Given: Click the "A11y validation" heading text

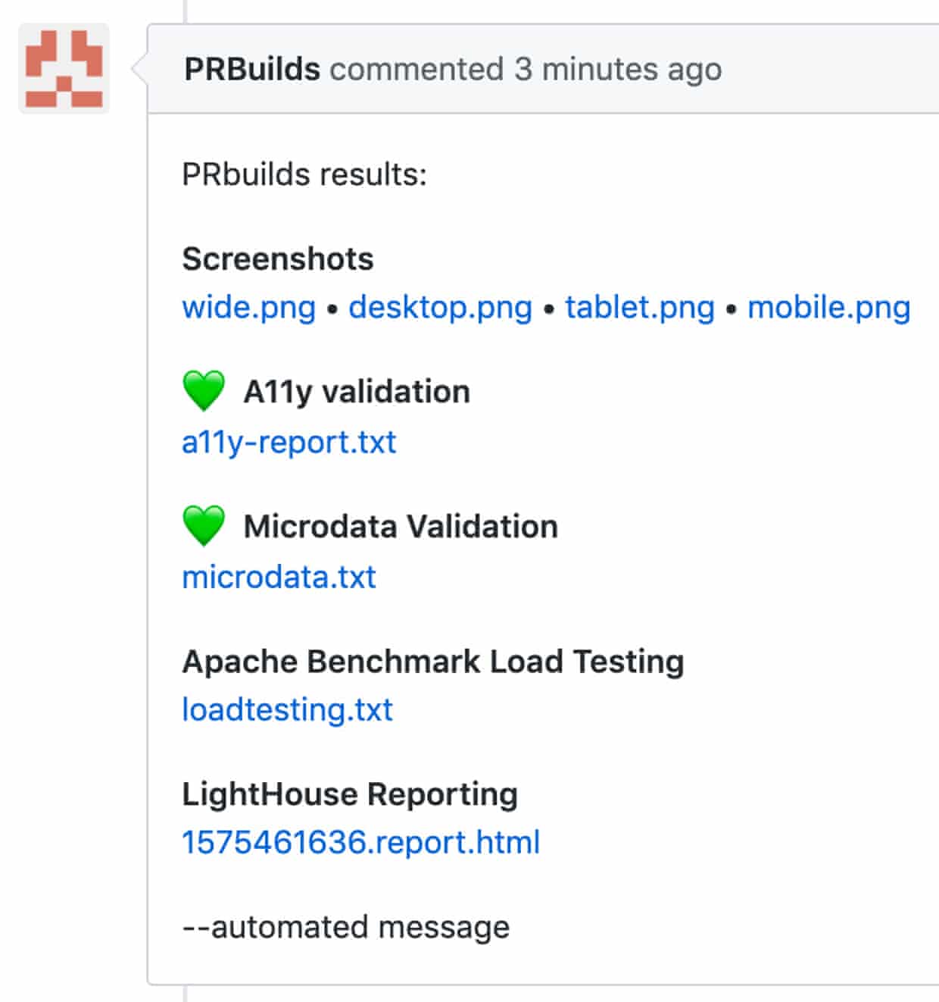Looking at the screenshot, I should coord(357,392).
